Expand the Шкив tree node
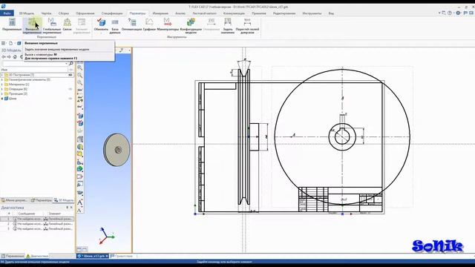 click(x=2, y=99)
